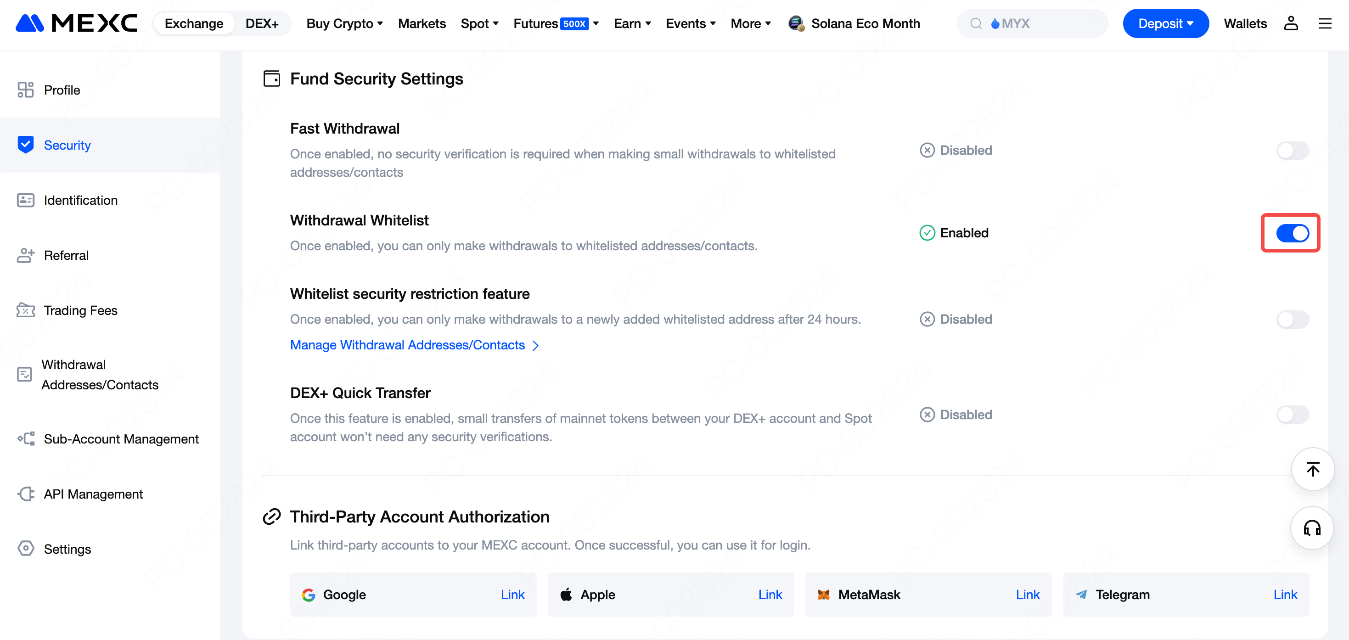Turn off the Withdrawal Whitelist toggle
Image resolution: width=1349 pixels, height=640 pixels.
pos(1292,233)
